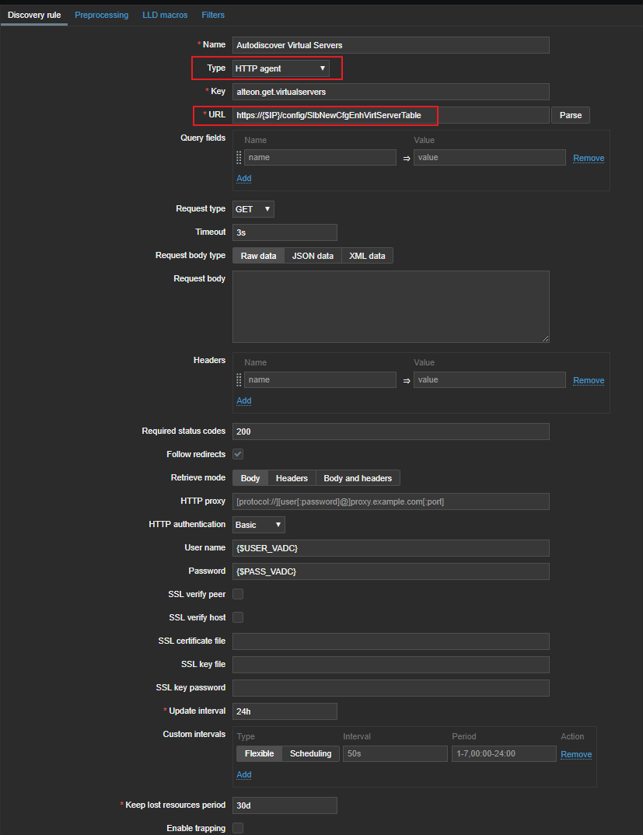Check the Enable trapping checkbox
The height and width of the screenshot is (835, 643).
click(238, 828)
